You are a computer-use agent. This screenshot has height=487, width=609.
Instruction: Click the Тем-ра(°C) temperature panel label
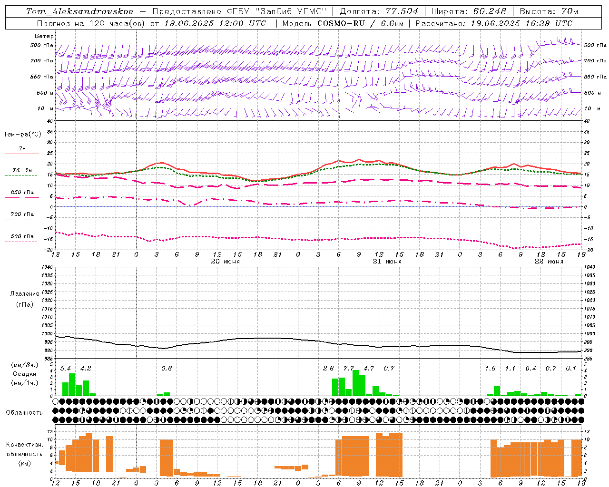coord(23,135)
